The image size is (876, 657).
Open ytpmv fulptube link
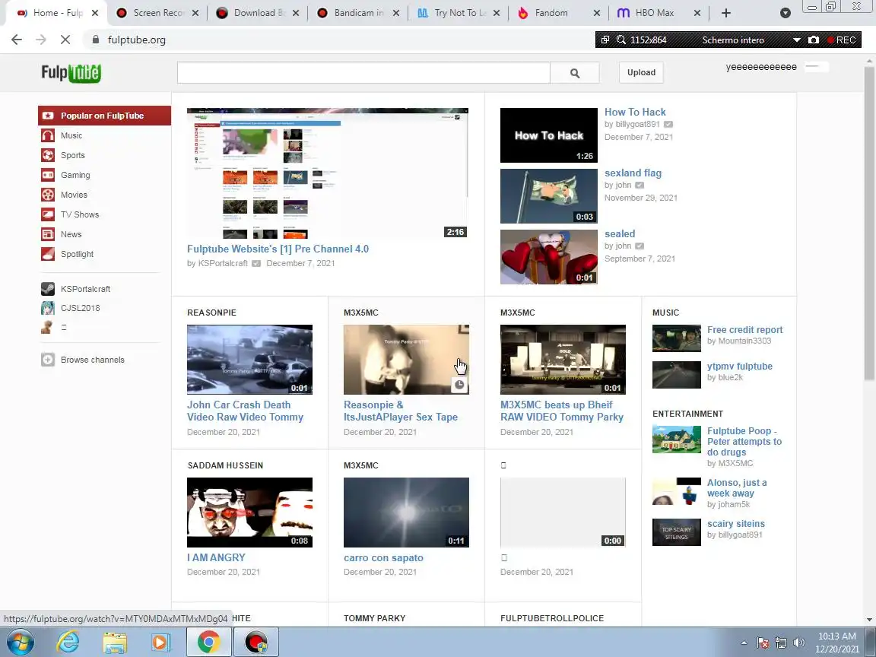coord(740,366)
